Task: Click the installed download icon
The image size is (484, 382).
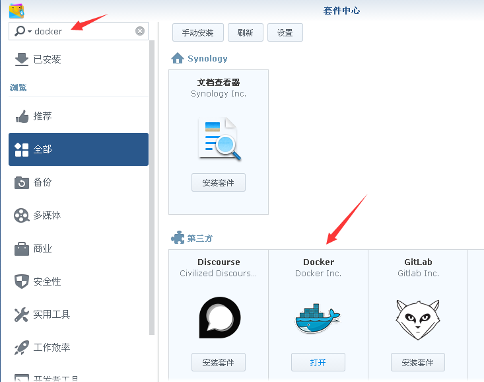Action: [22, 59]
